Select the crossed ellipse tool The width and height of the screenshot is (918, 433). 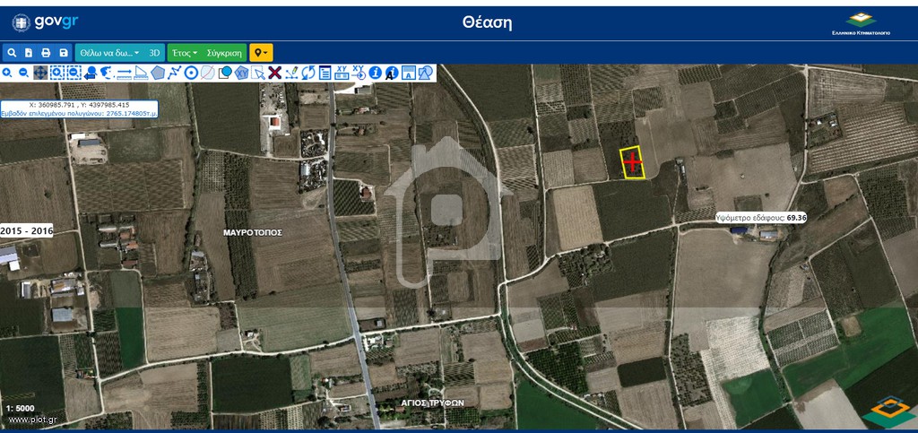[207, 73]
